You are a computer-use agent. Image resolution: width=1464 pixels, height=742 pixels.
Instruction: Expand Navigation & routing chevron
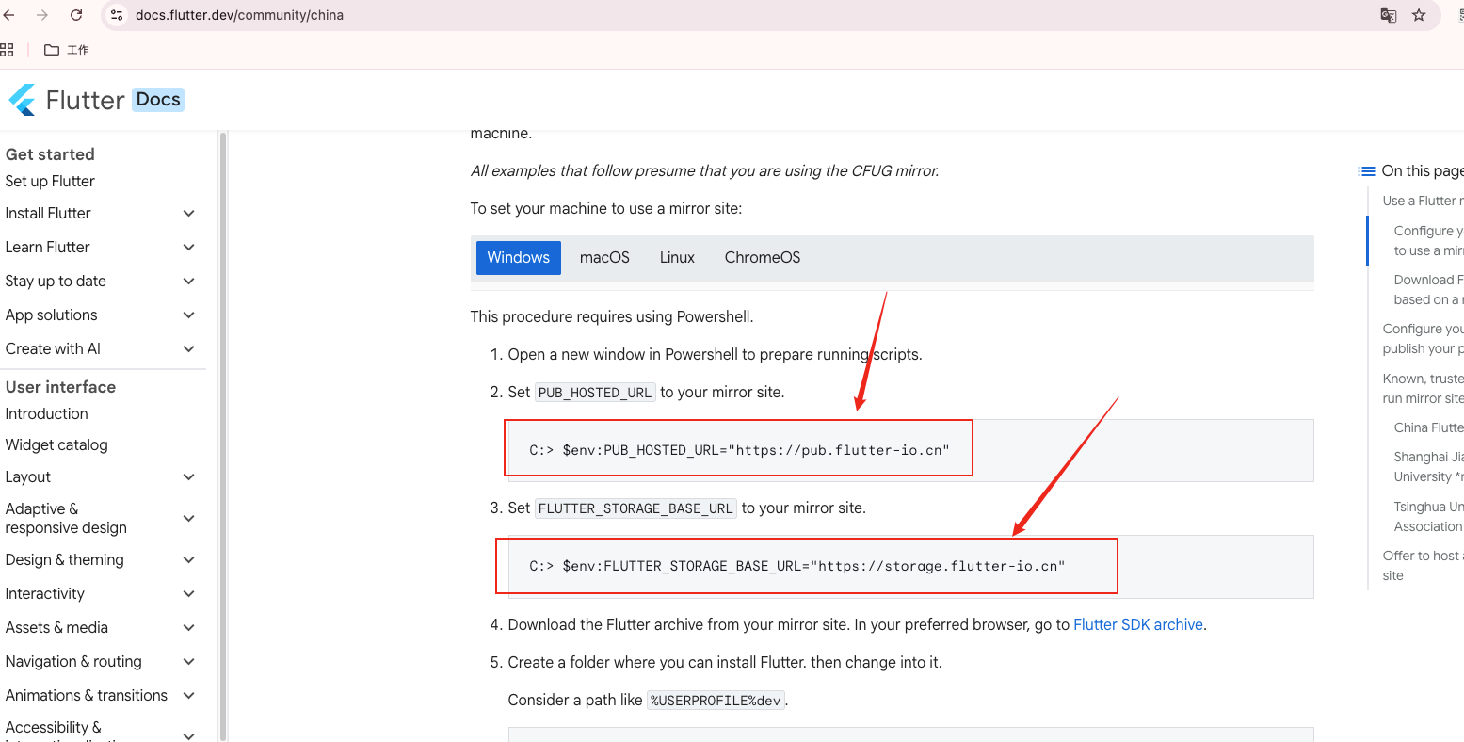click(x=188, y=662)
